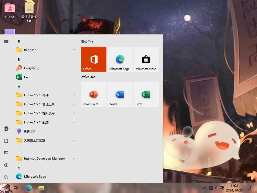Image resolution: width=257 pixels, height=193 pixels.
Task: Open Pictures from Start sidebar
Action: point(6,153)
